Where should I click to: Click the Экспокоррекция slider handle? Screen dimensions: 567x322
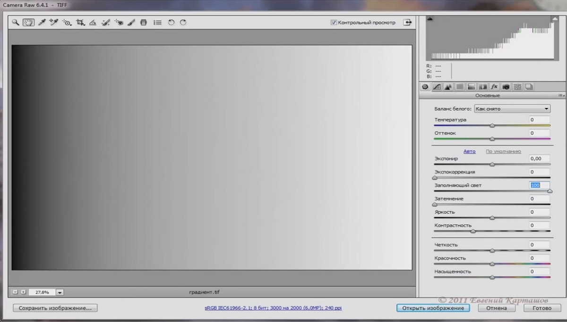(x=435, y=178)
